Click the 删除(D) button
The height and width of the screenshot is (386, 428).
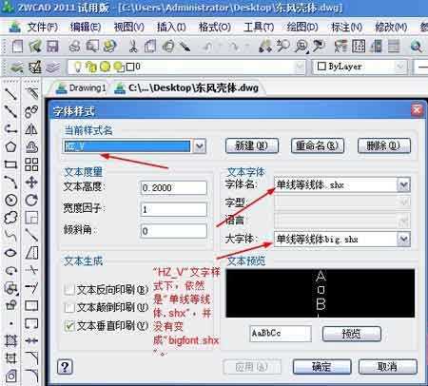pyautogui.click(x=384, y=145)
